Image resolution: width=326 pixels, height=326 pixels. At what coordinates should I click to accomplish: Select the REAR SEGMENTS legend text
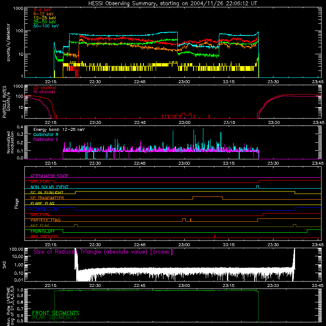click(x=54, y=317)
